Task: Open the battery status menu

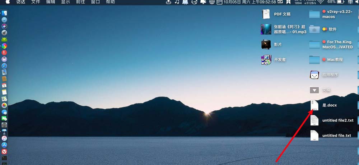Action: [341, 2]
